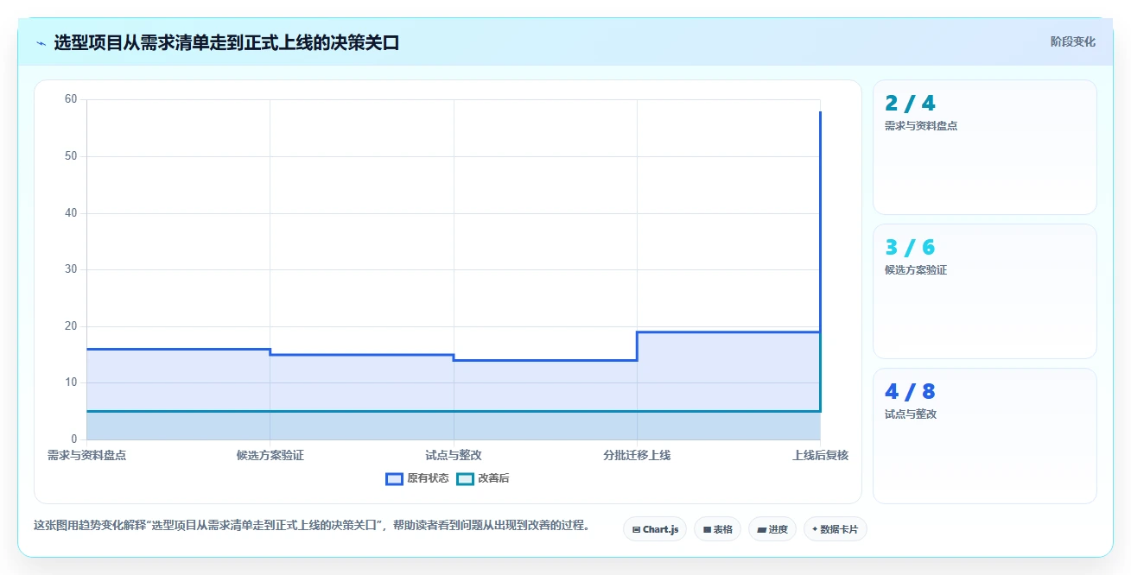The width and height of the screenshot is (1131, 575).
Task: Toggle the 改善后 legend entry
Action: click(x=483, y=478)
